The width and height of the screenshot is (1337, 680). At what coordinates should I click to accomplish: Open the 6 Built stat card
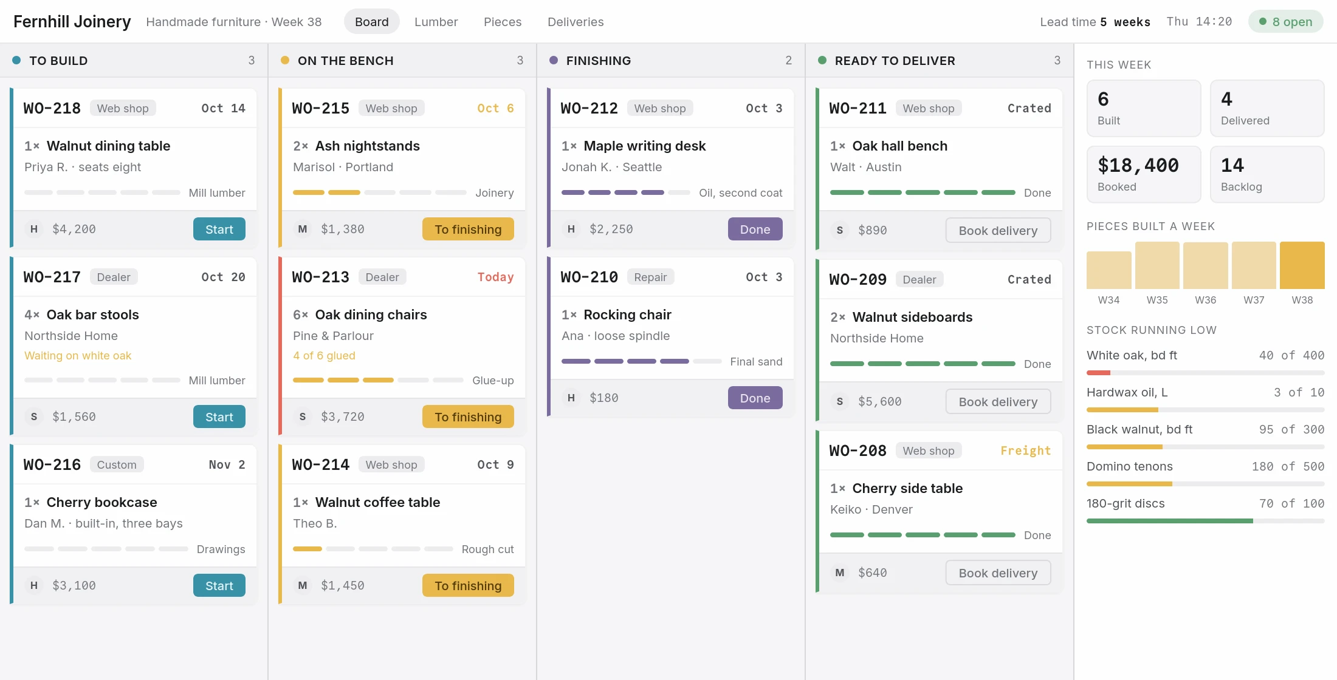point(1143,108)
